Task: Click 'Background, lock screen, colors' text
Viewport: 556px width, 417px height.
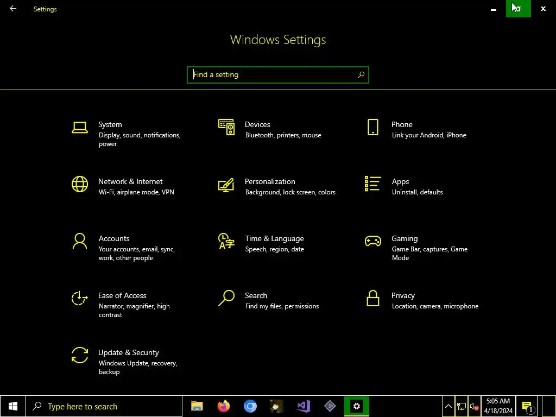Action: click(x=290, y=192)
